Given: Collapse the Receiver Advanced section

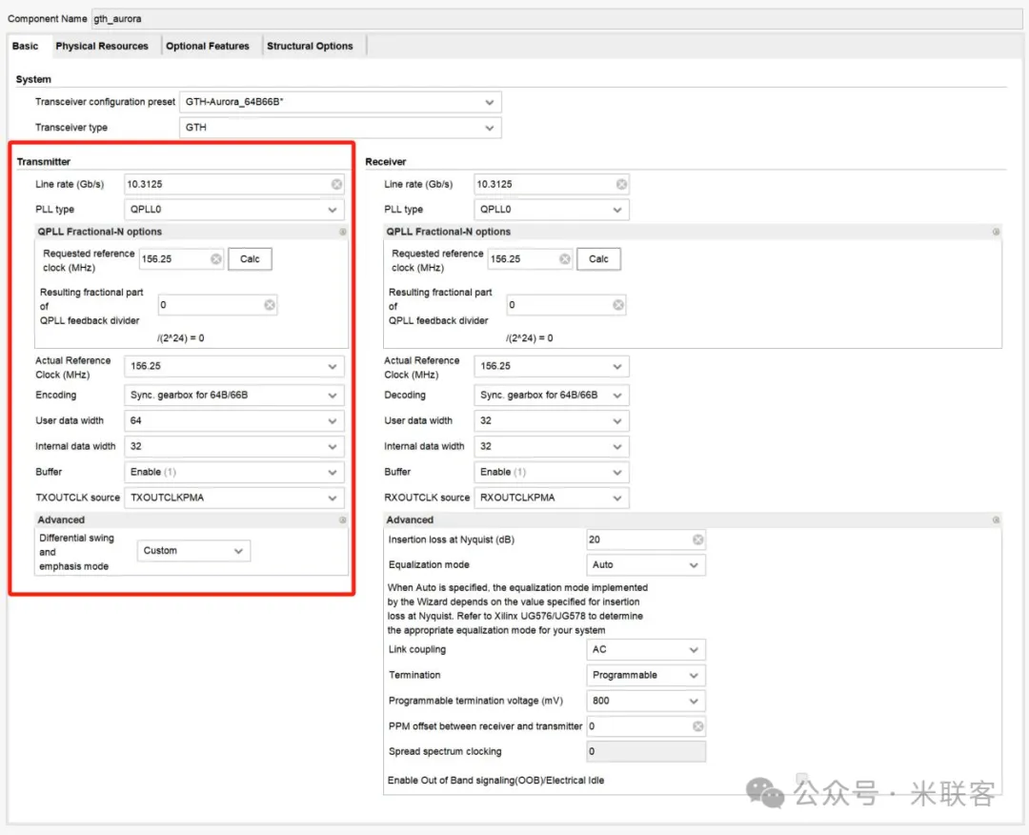Looking at the screenshot, I should click(996, 519).
